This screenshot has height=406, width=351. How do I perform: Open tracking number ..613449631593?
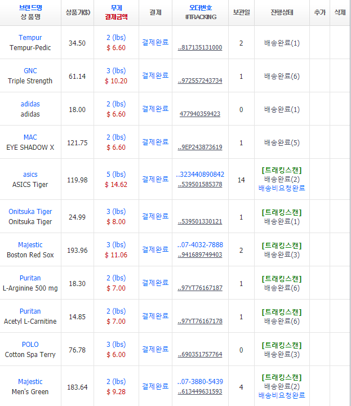pyautogui.click(x=200, y=391)
